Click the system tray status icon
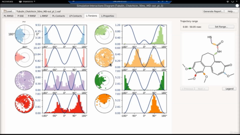 click(x=228, y=1)
